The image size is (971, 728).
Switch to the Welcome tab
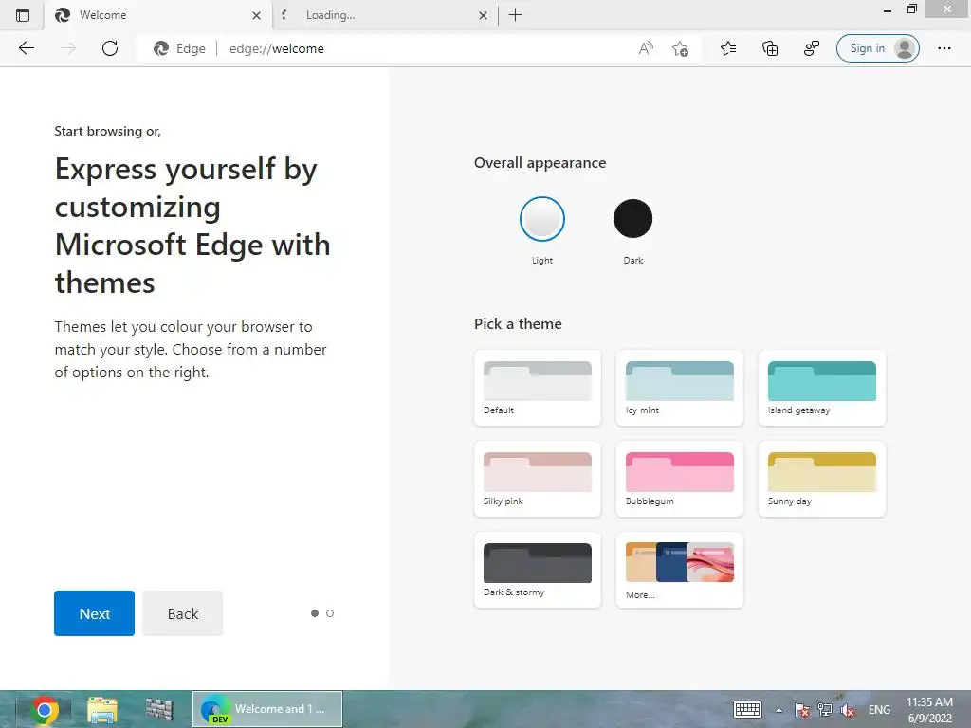[x=158, y=15]
